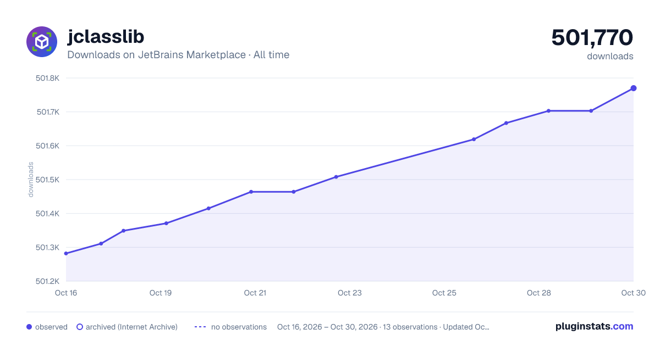Click the Oct 28 x-axis label
The image size is (660, 346).
tap(539, 293)
